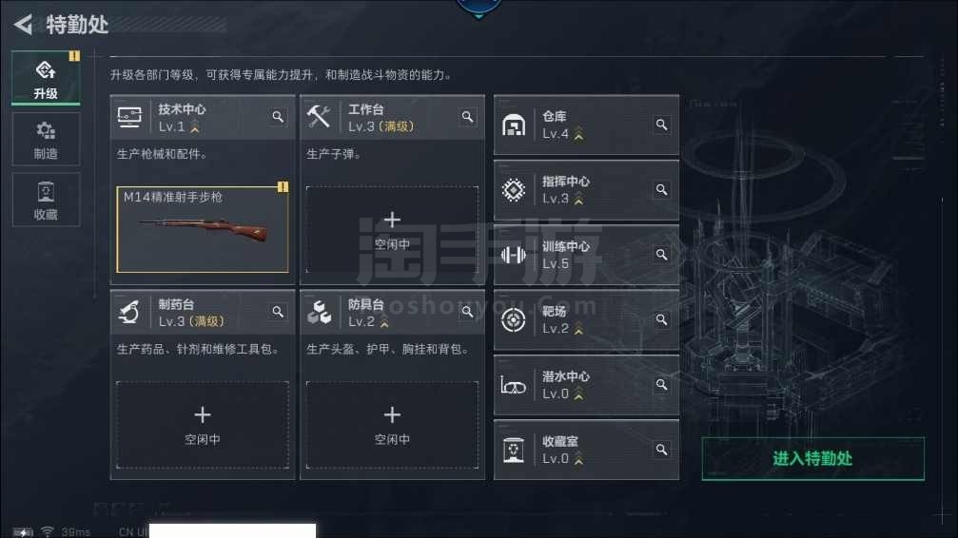Click the 靶场 target range icon
The image size is (958, 538).
coord(513,319)
